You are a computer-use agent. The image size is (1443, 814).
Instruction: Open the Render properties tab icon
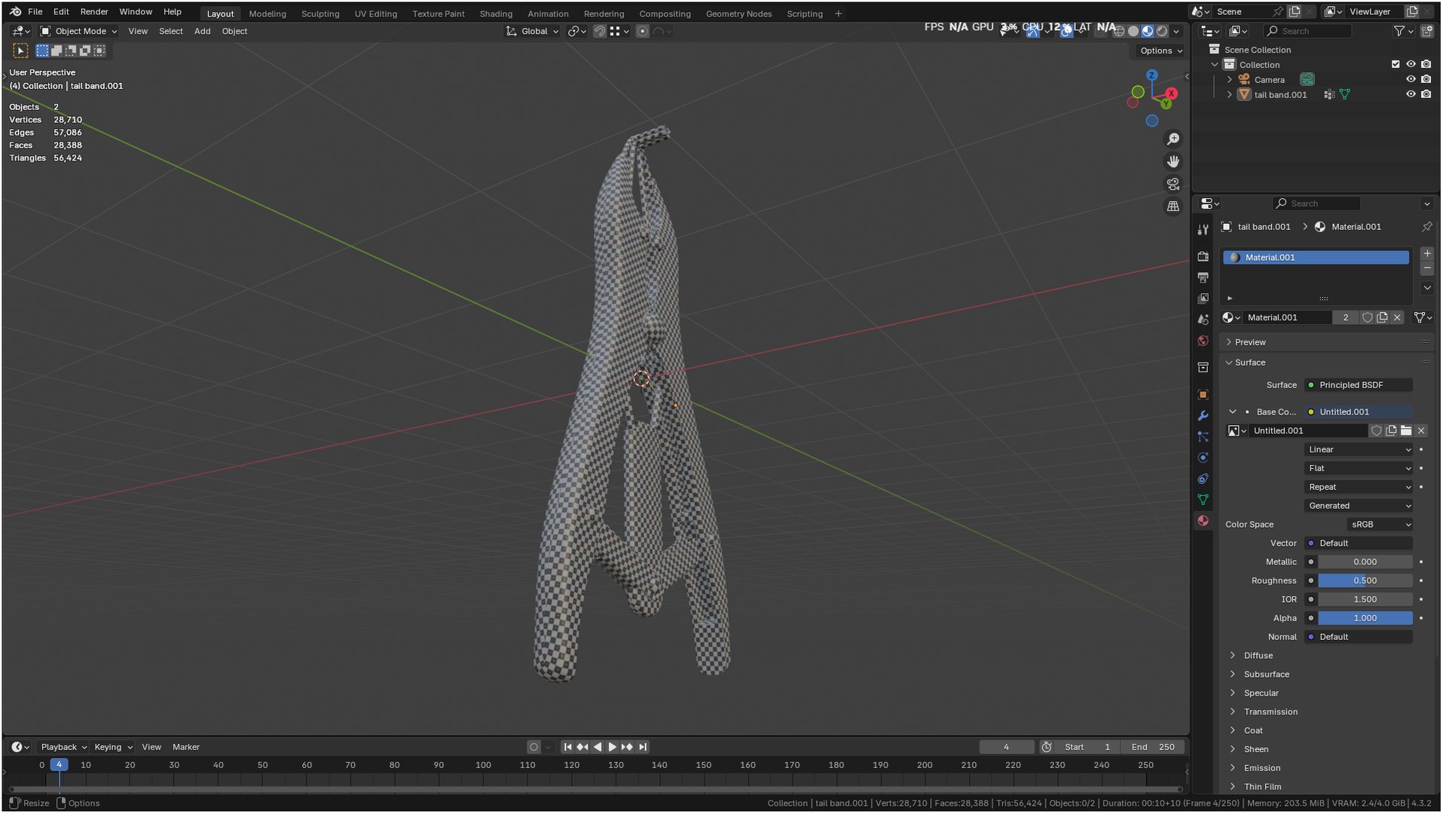(x=1203, y=257)
